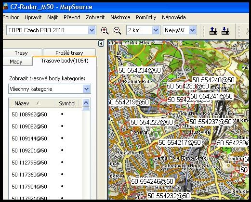Open the Najít menu
Viewport: 251px width, 202px height.
[x=53, y=17]
